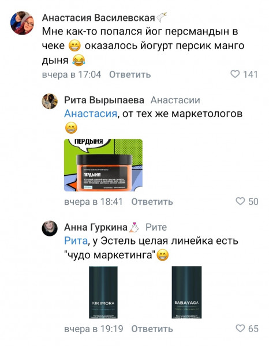The width and height of the screenshot is (269, 346).
Task: Like Анна Гуркина's reply with the heart icon
Action: pos(240,328)
